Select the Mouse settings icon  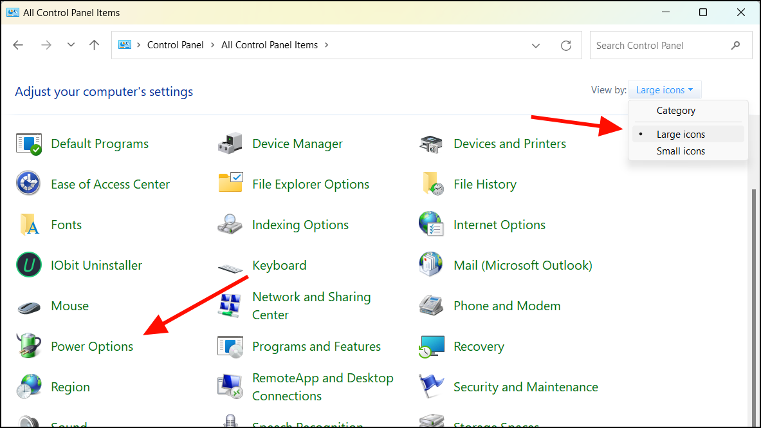tap(69, 306)
